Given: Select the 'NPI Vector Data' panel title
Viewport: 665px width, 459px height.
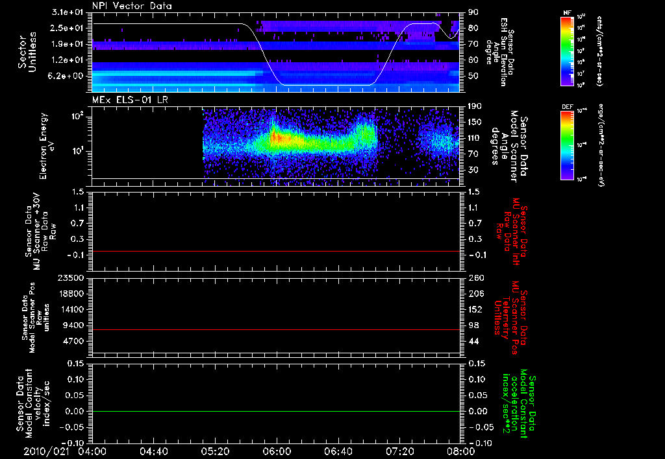Looking at the screenshot, I should pyautogui.click(x=132, y=6).
